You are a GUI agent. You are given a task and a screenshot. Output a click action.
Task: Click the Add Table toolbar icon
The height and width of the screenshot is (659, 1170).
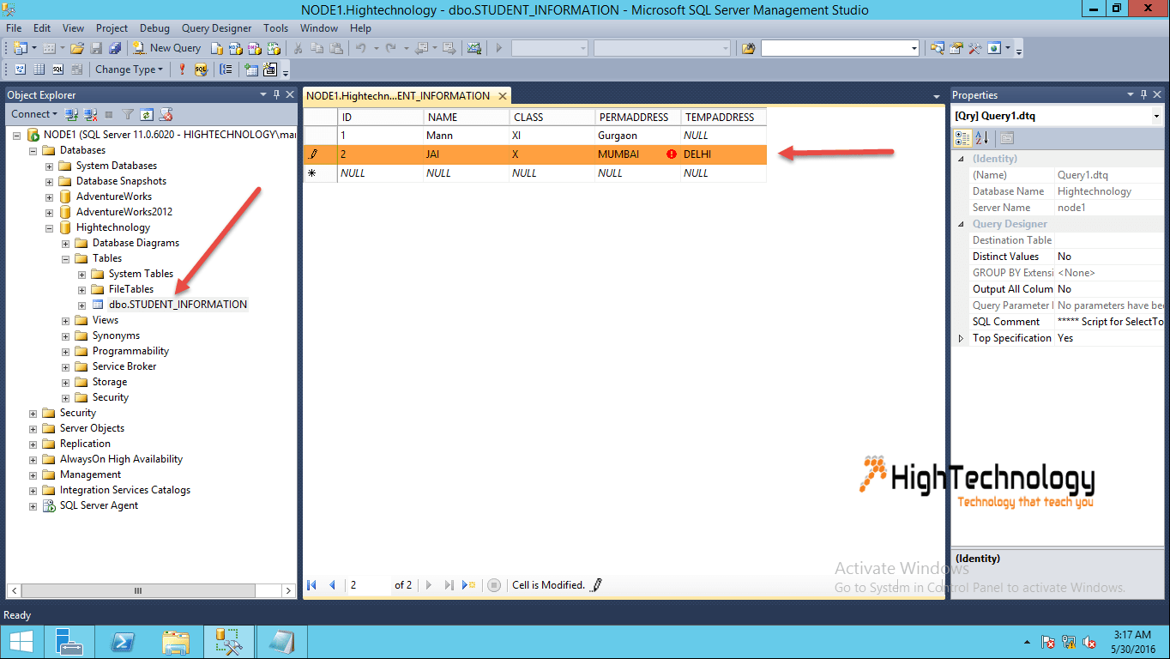click(251, 70)
